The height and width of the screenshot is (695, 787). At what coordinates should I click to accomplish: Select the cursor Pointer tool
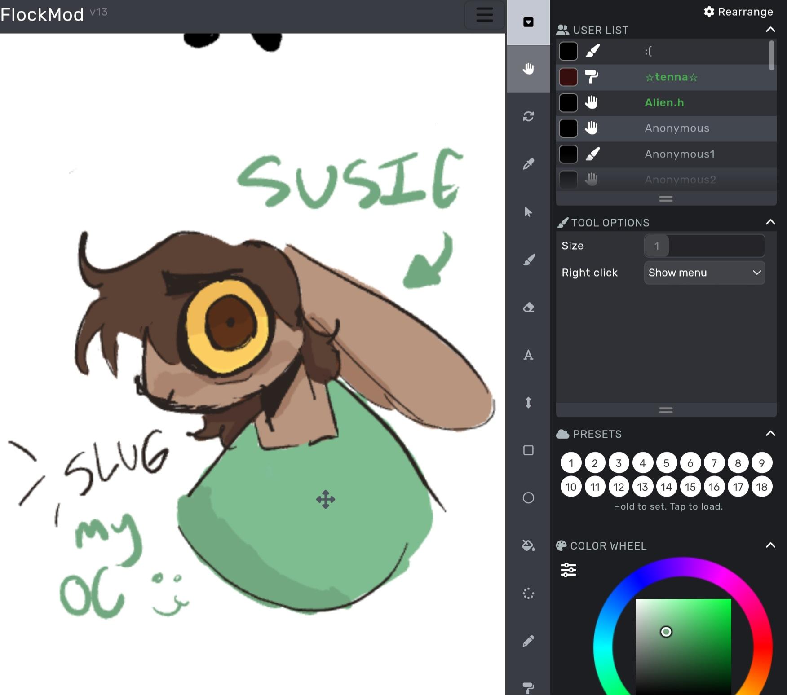point(528,212)
